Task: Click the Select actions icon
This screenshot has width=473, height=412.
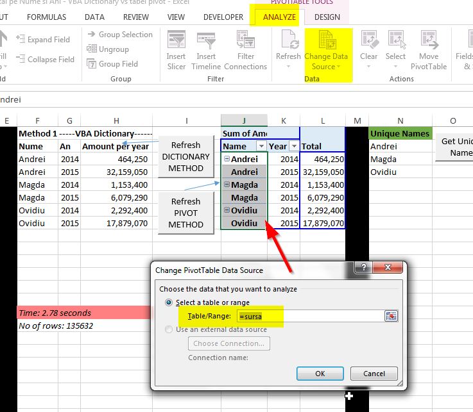Action: 397,39
